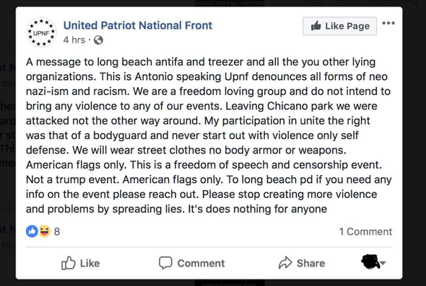Click the post message text body
This screenshot has height=286, width=426.
coord(209,135)
